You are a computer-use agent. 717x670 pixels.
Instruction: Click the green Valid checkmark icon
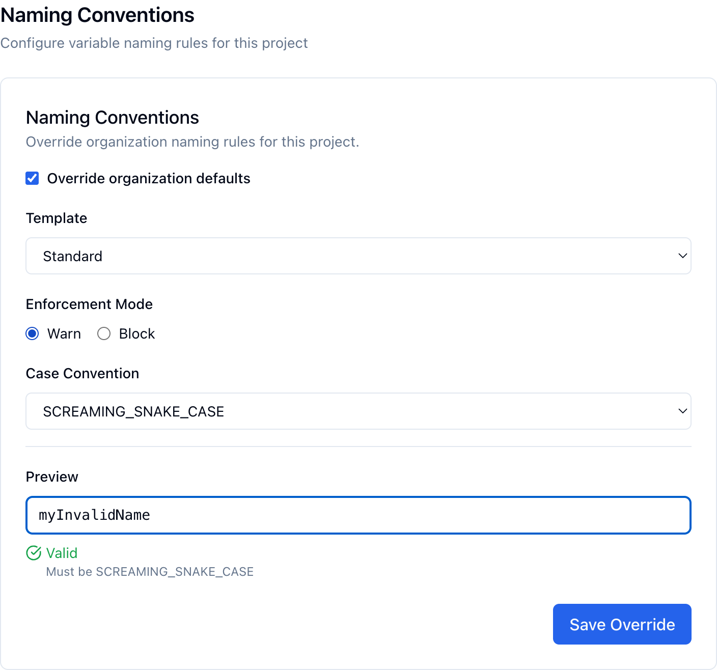click(34, 553)
